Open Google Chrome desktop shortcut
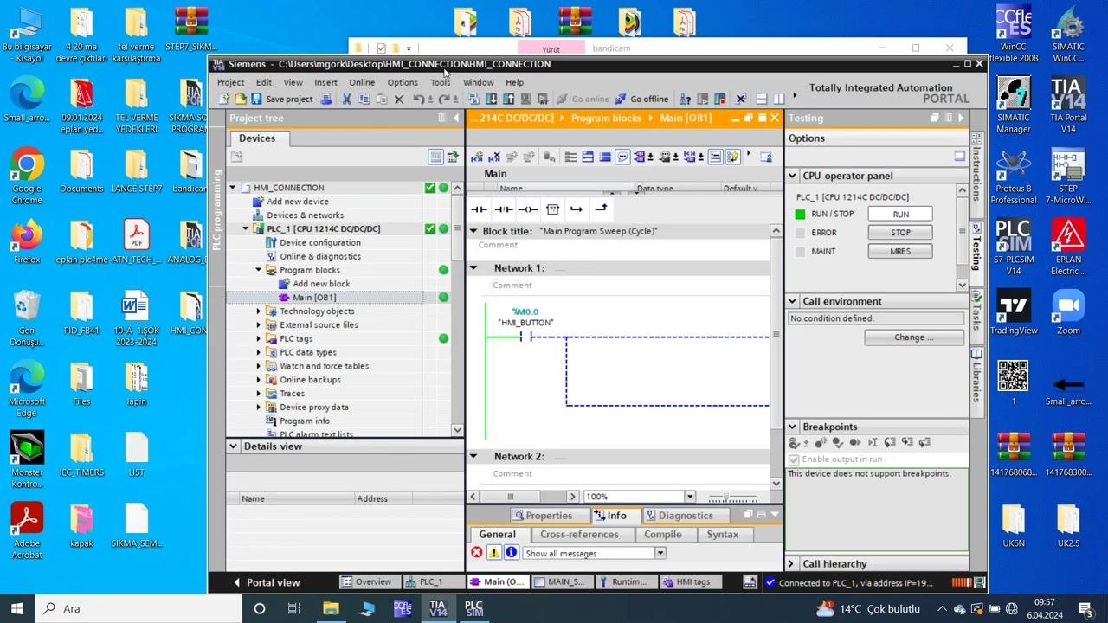Viewport: 1108px width, 623px height. click(x=27, y=171)
